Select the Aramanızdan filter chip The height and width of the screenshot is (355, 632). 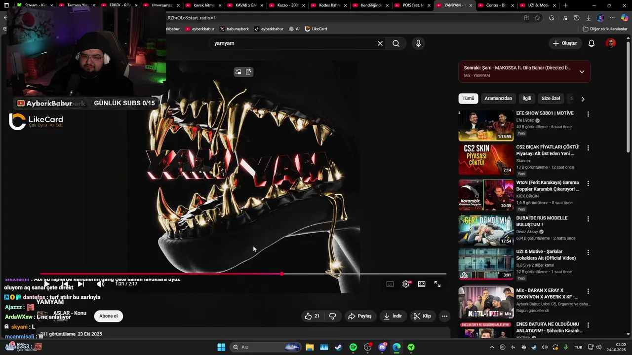click(498, 98)
